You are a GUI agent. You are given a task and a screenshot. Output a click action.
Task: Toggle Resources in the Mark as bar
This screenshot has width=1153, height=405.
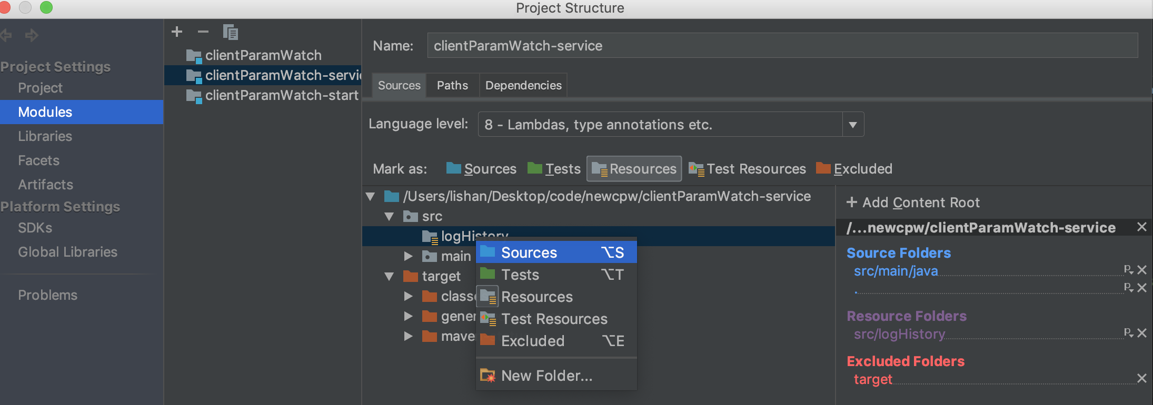[x=634, y=169]
